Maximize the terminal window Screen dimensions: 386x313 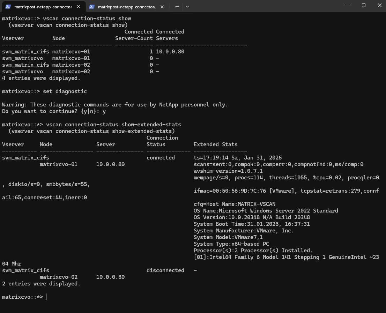coord(364,5)
